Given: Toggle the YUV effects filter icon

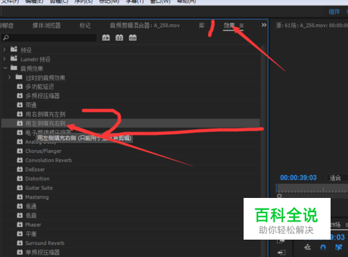Looking at the screenshot, I should (x=133, y=38).
